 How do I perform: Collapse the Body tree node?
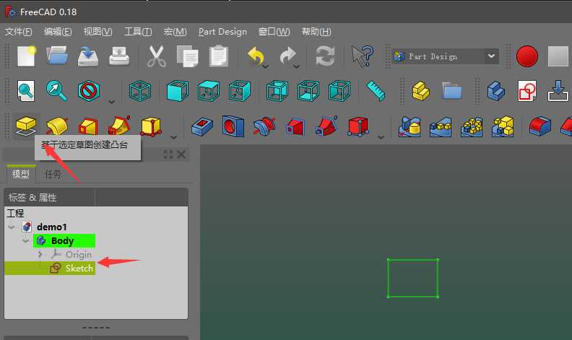25,241
